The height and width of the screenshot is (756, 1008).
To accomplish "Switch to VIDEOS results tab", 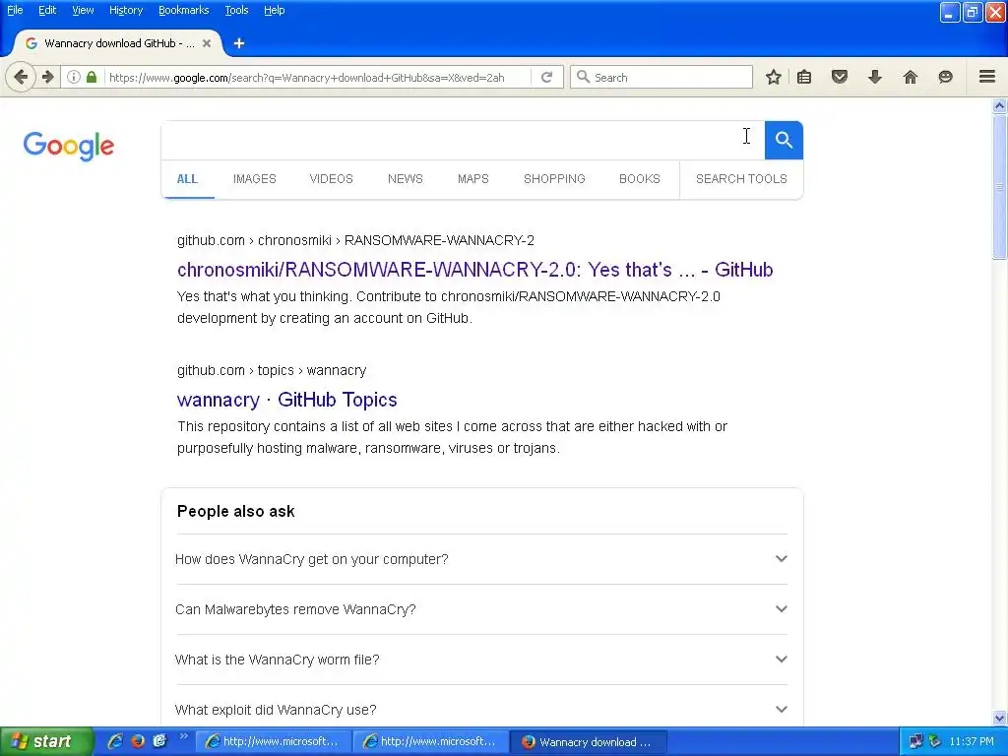I will pos(331,179).
